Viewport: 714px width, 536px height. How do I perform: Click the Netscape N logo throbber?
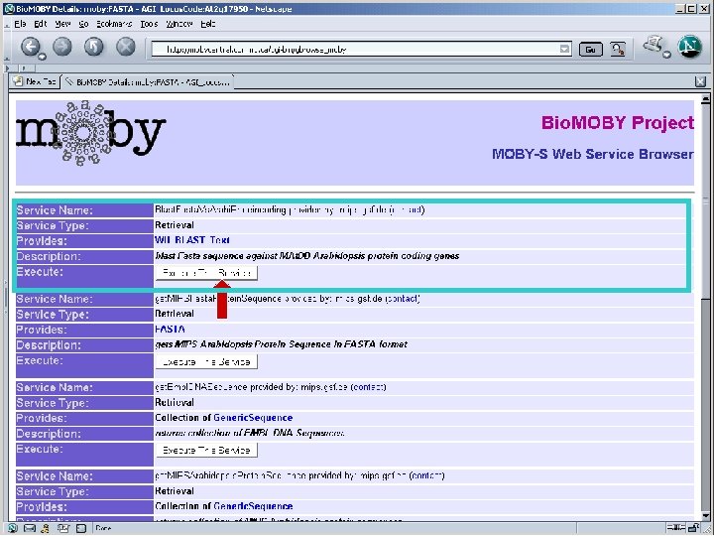(x=689, y=47)
